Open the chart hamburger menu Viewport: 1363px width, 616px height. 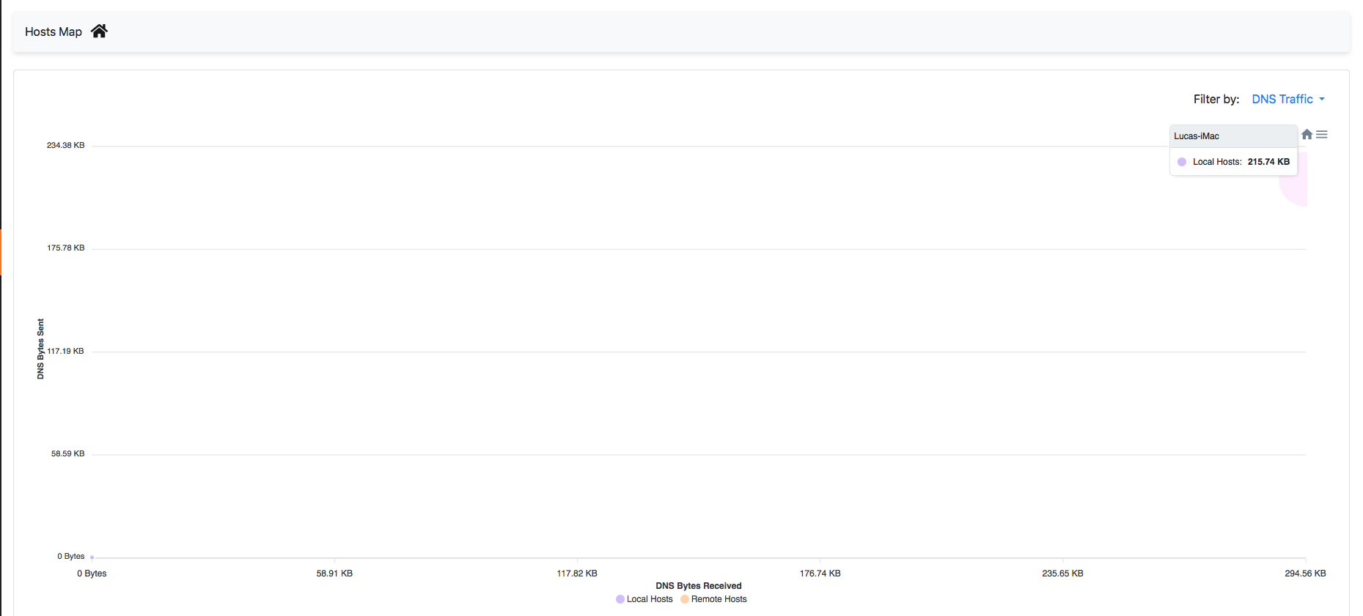(x=1322, y=134)
